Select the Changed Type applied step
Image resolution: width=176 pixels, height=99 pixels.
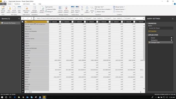point(161,42)
